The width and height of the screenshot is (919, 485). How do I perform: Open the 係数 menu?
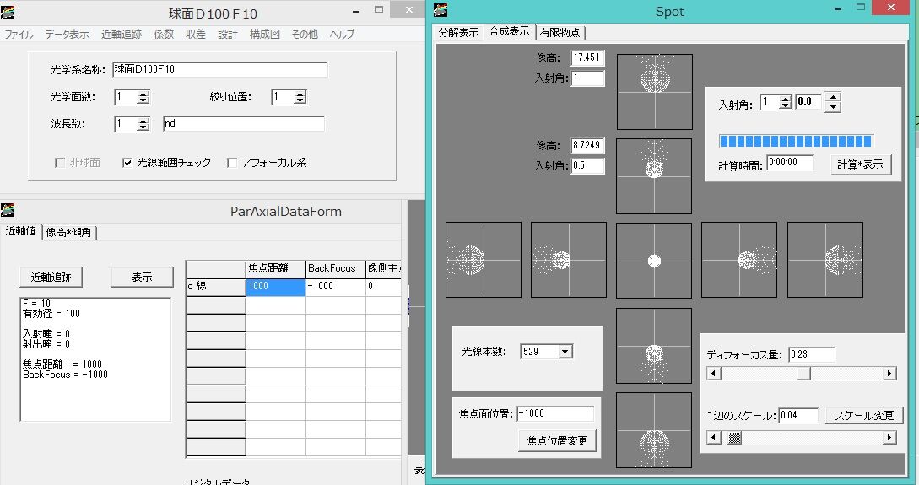(164, 35)
